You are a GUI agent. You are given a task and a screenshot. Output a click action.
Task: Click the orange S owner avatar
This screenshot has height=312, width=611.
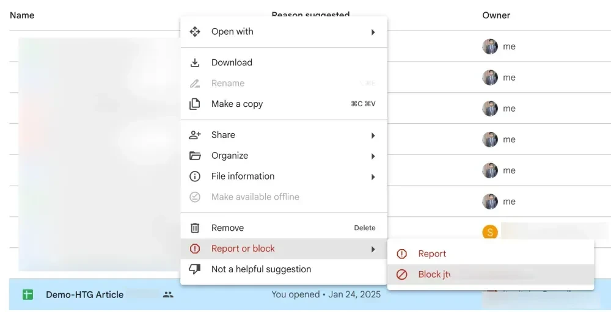point(490,232)
